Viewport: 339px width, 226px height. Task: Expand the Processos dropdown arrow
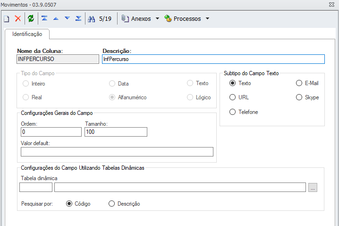(x=207, y=18)
